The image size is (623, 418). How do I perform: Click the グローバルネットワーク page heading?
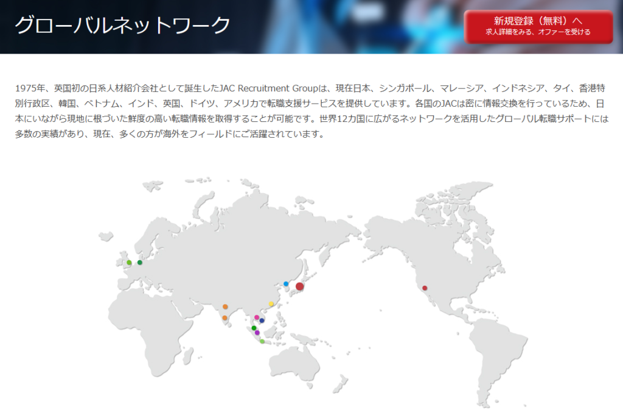coord(122,26)
